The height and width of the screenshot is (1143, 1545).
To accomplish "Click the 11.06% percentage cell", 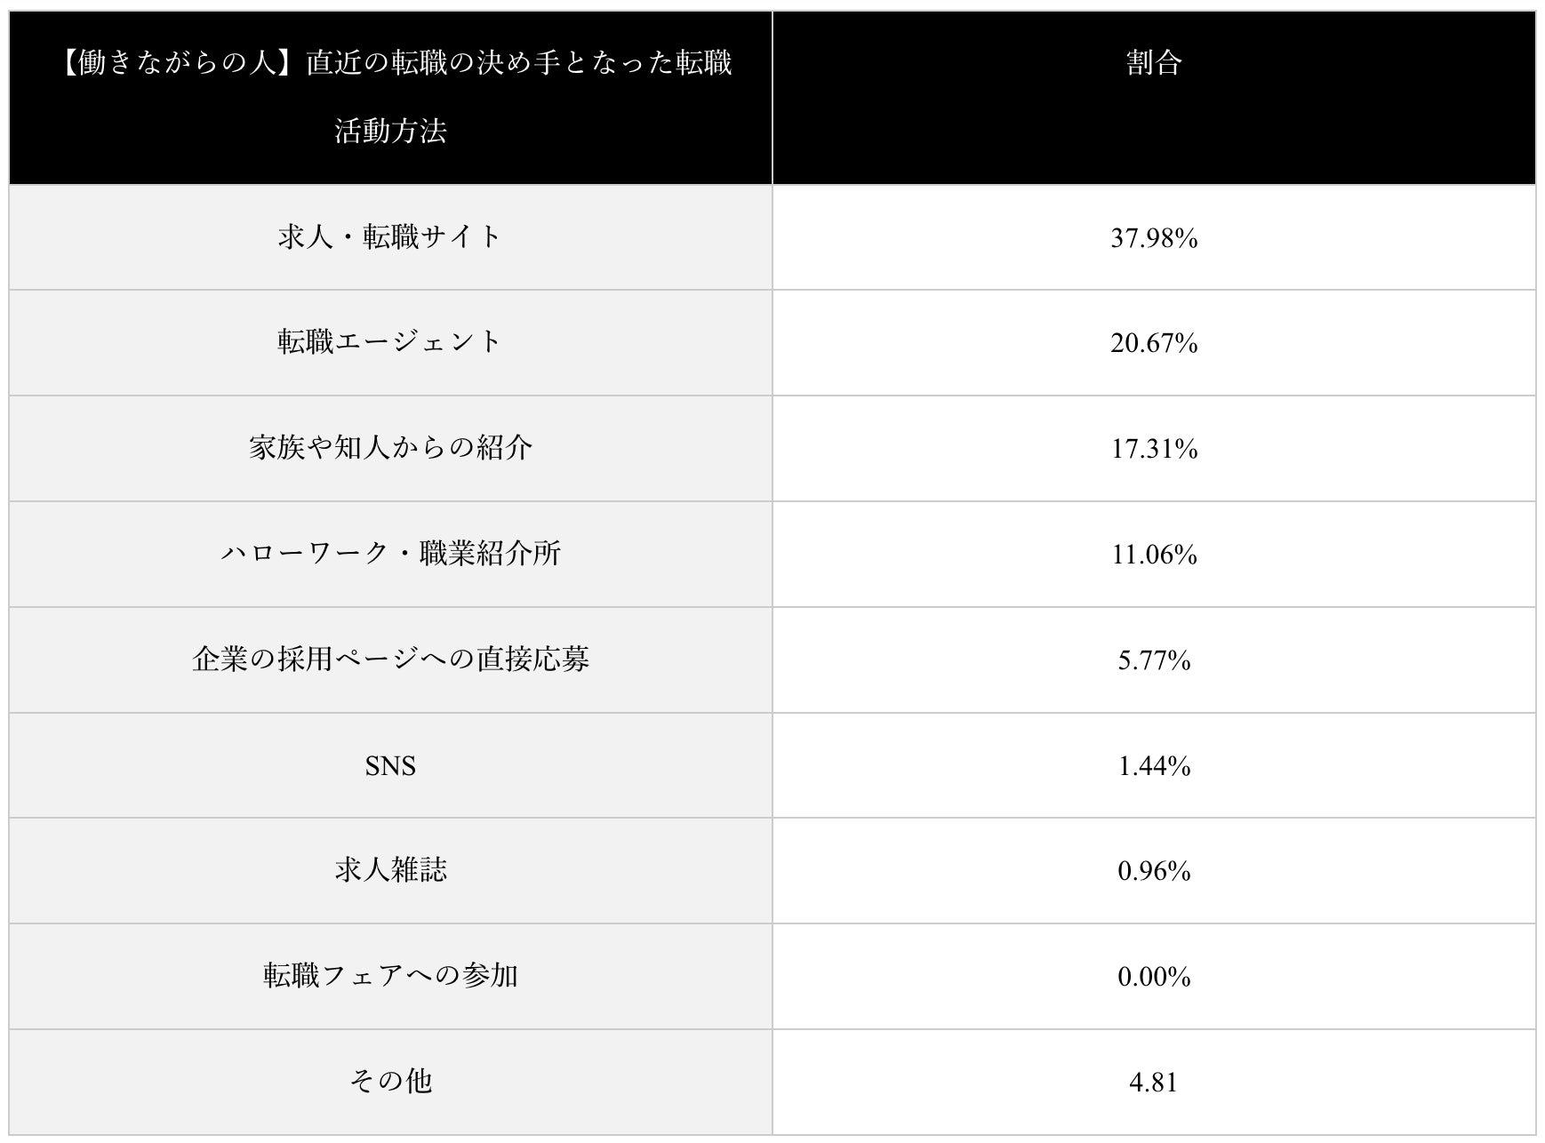I will [x=1153, y=555].
